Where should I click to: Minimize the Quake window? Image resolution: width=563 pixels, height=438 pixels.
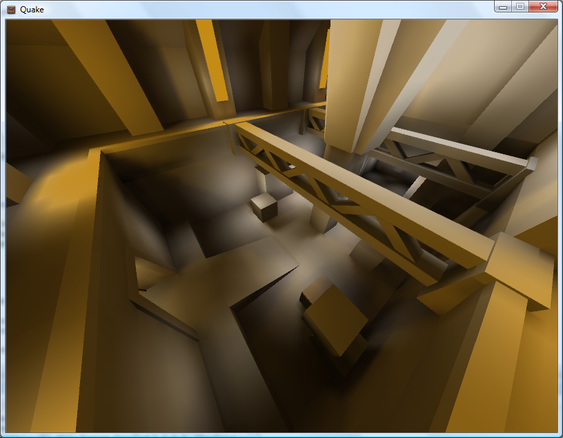[x=503, y=7]
